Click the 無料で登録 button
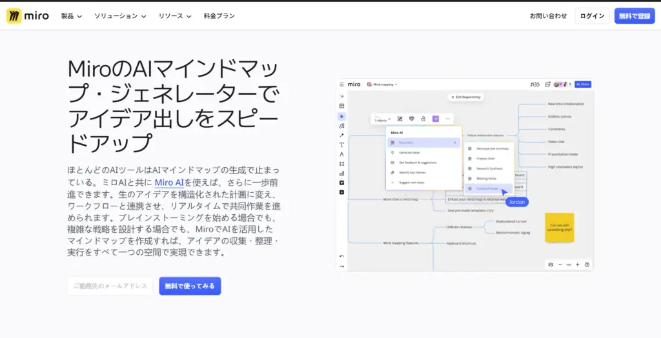 click(634, 15)
